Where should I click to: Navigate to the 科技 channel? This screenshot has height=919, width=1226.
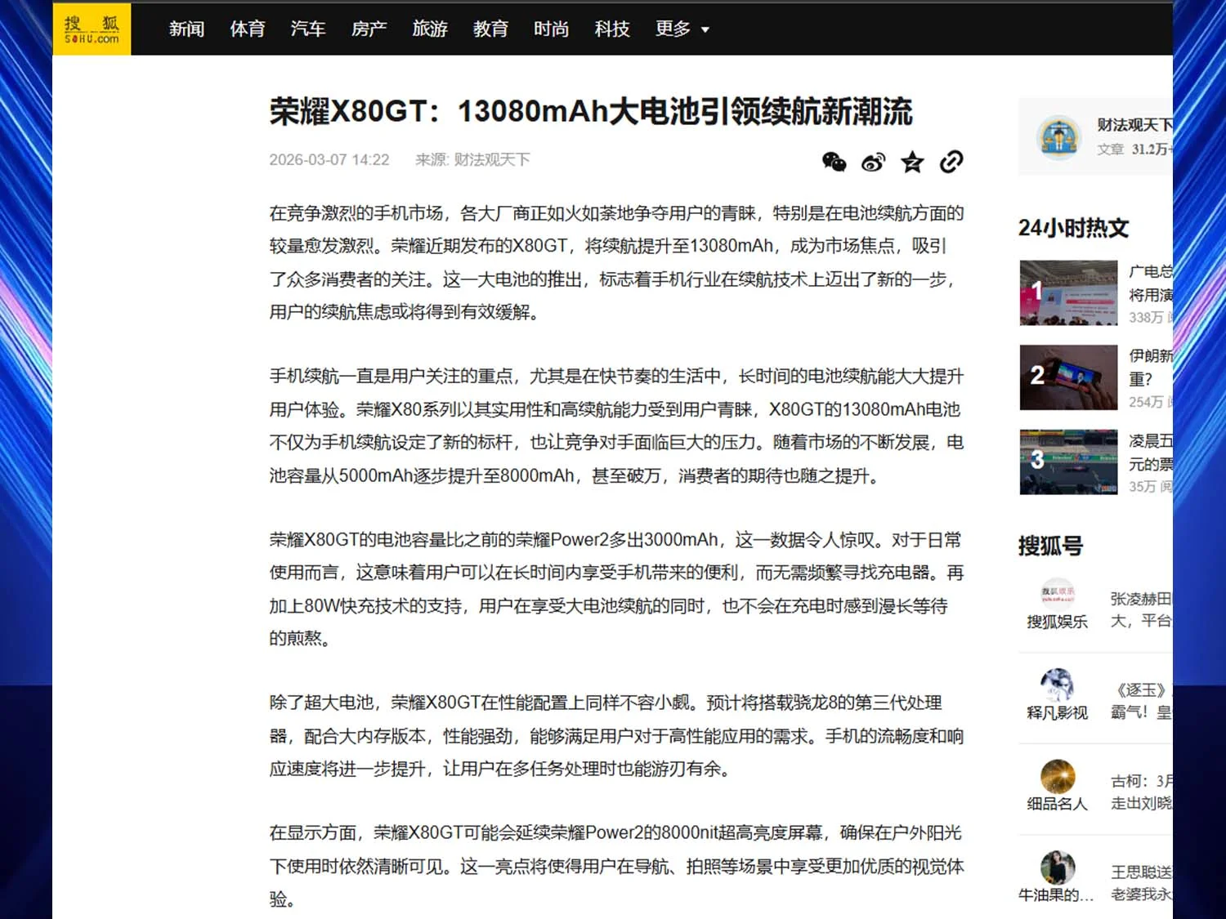tap(612, 29)
